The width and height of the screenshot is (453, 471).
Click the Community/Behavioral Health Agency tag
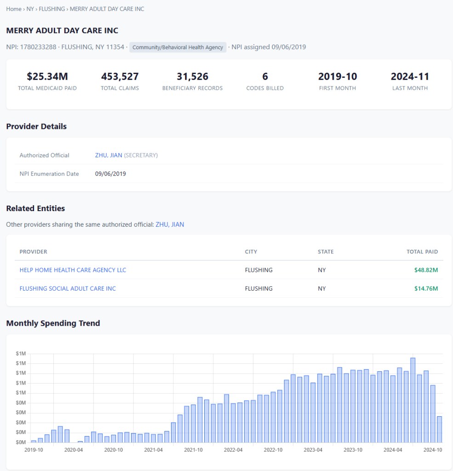[178, 47]
